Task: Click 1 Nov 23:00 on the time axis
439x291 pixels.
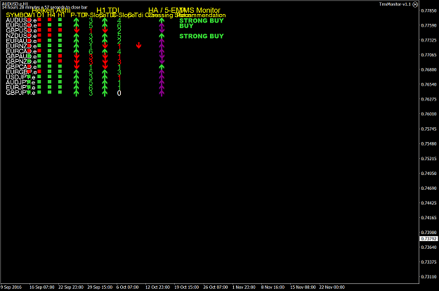Action: 244,287
